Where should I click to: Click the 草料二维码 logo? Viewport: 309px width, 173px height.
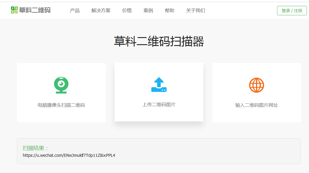(x=30, y=10)
